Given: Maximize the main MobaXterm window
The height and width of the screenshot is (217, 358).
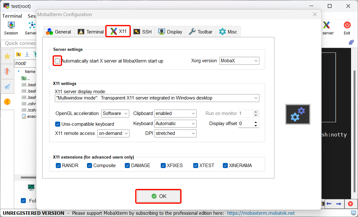Looking at the screenshot, I should [329, 6].
